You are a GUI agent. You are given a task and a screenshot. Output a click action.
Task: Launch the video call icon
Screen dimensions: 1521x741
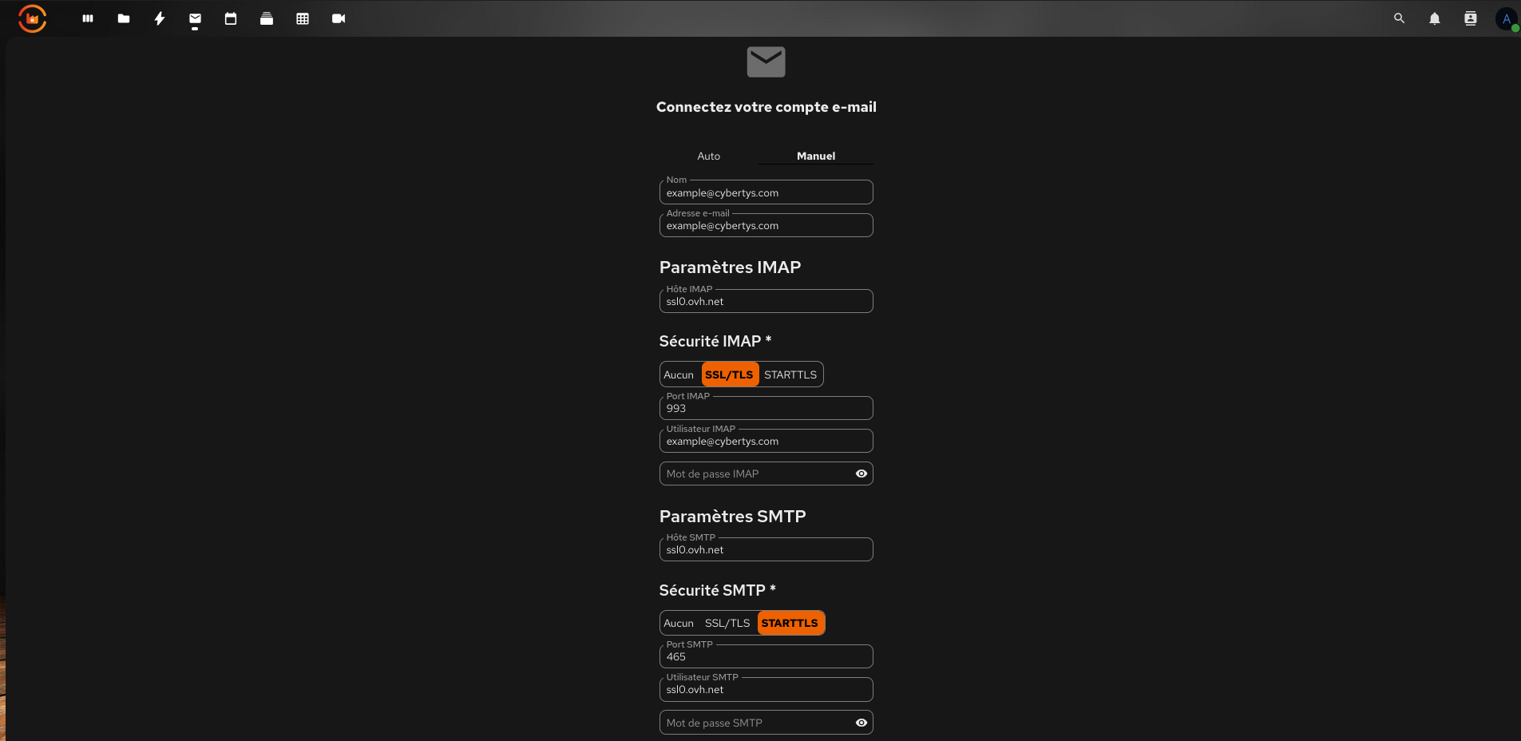(338, 18)
